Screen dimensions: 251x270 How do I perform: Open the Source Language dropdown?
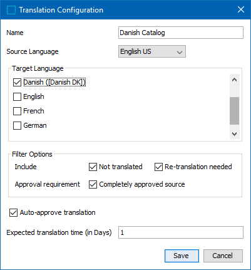[x=152, y=51]
